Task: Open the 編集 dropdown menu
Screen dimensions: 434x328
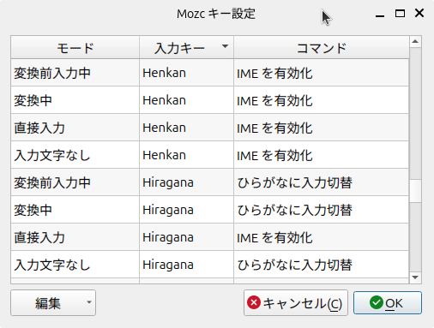Action: click(53, 303)
